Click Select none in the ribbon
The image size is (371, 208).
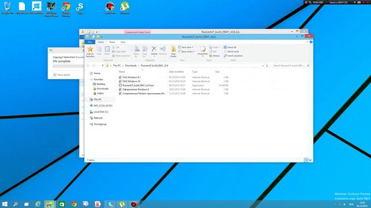pos(231,51)
